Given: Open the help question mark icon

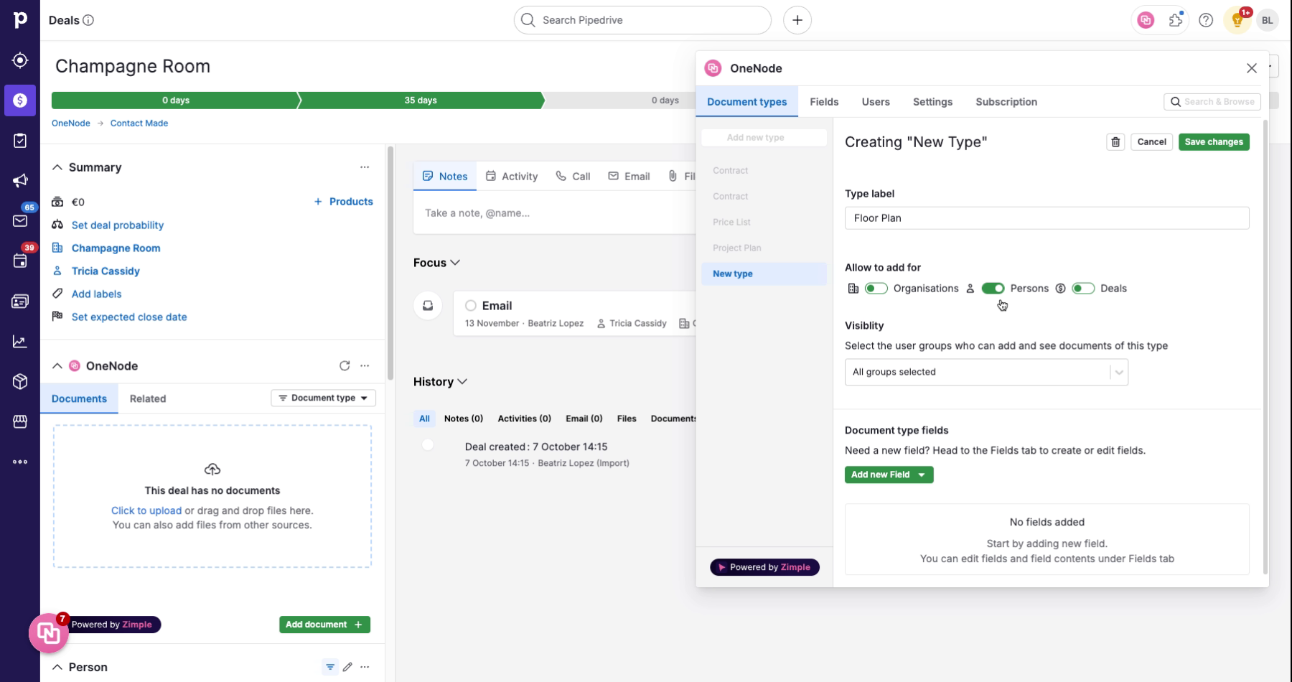Looking at the screenshot, I should 1206,20.
